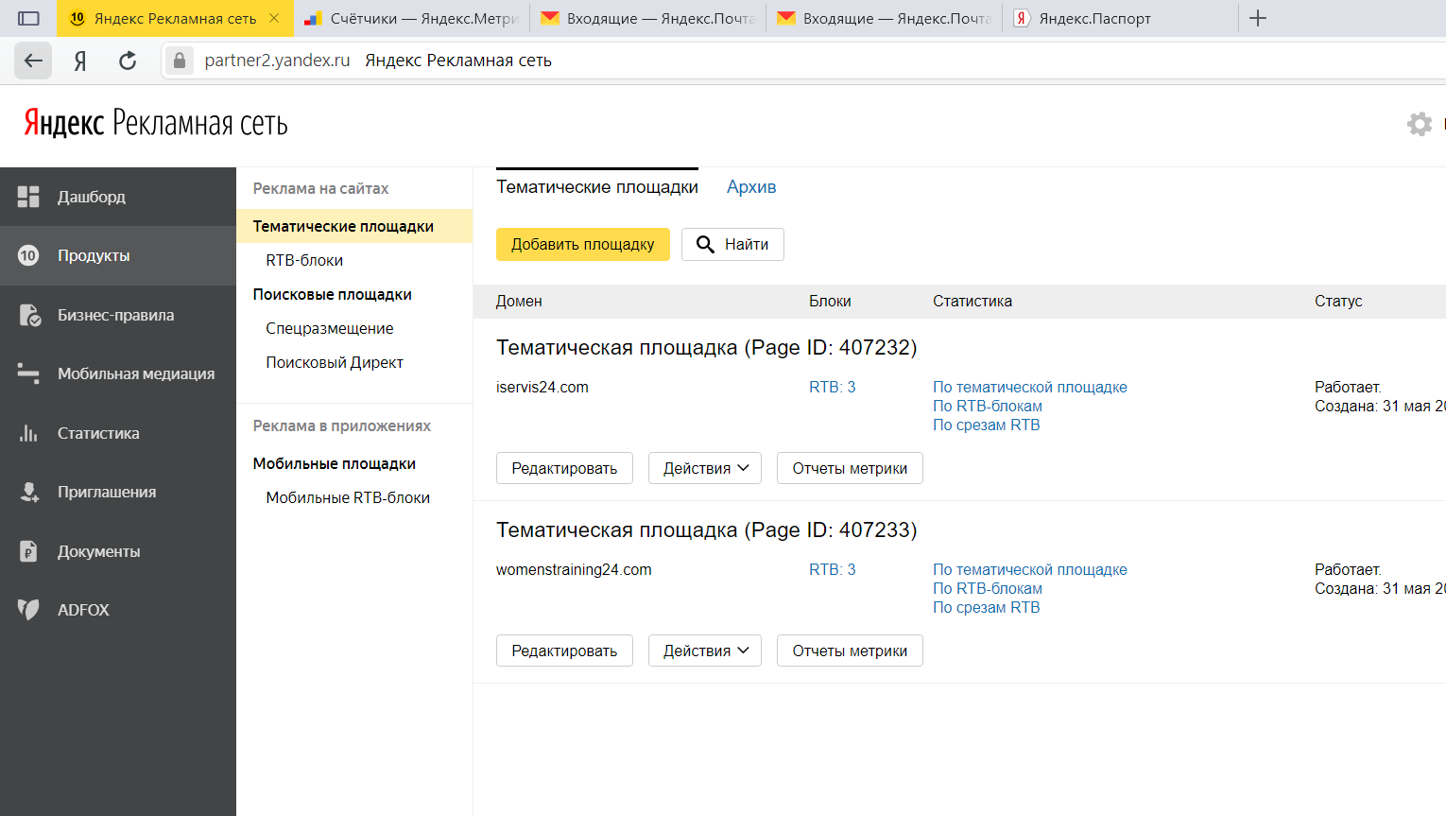Click Добавить площадку button
Viewport: 1446px width, 816px height.
point(583,244)
